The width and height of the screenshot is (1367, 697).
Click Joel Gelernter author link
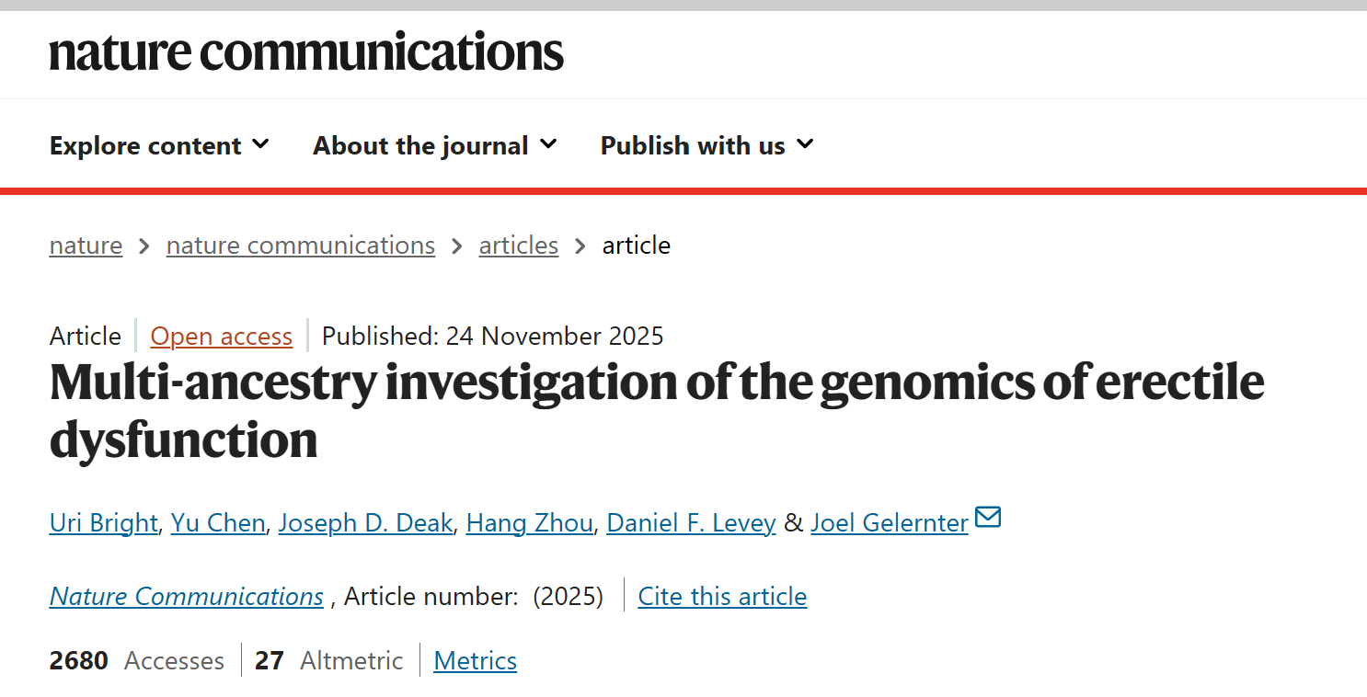(x=889, y=523)
